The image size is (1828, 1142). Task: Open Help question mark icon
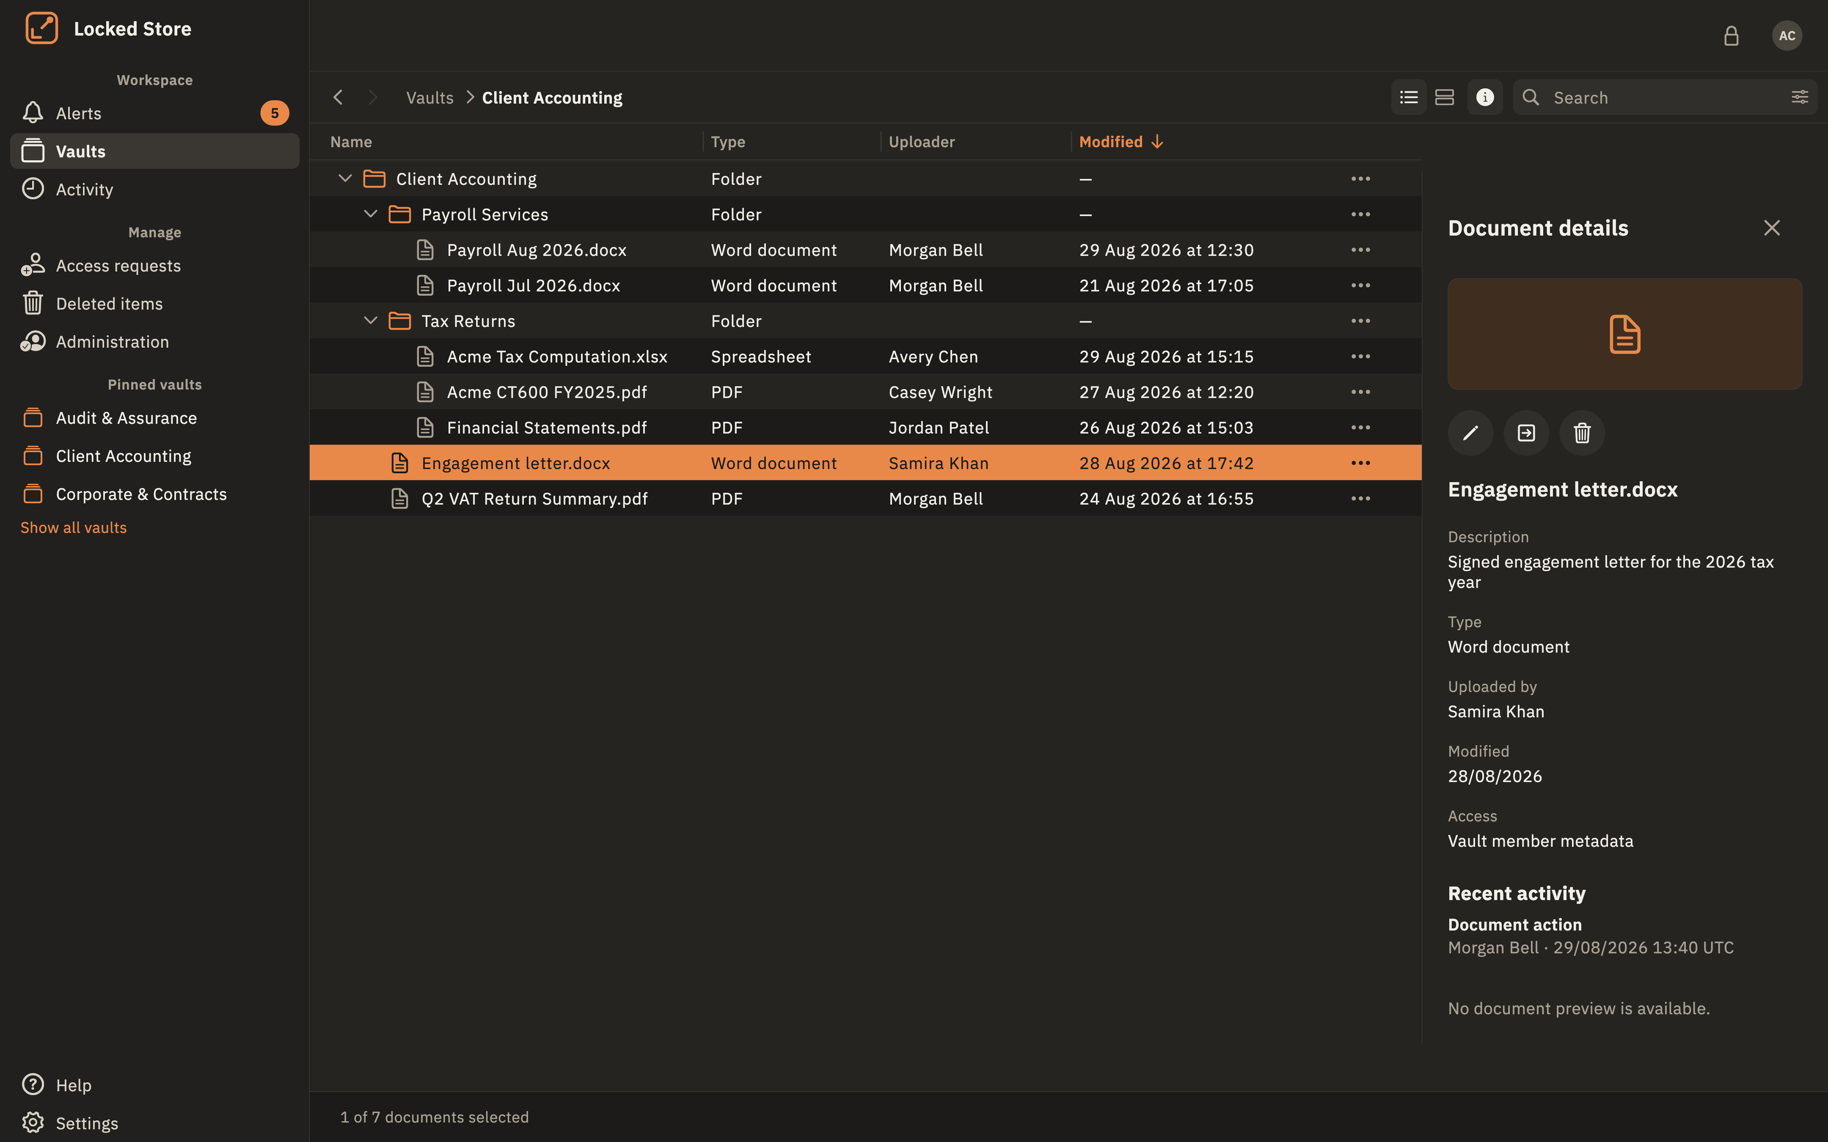tap(33, 1084)
